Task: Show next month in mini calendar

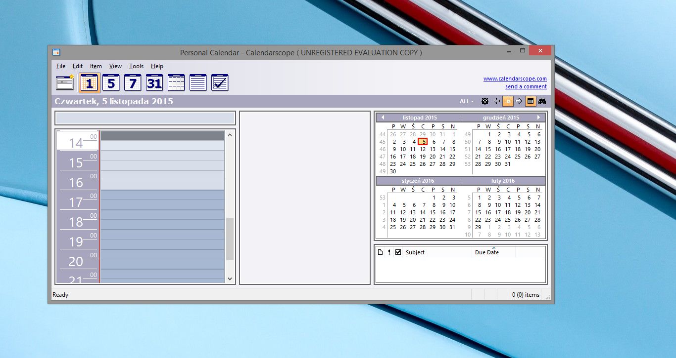Action: pos(539,118)
